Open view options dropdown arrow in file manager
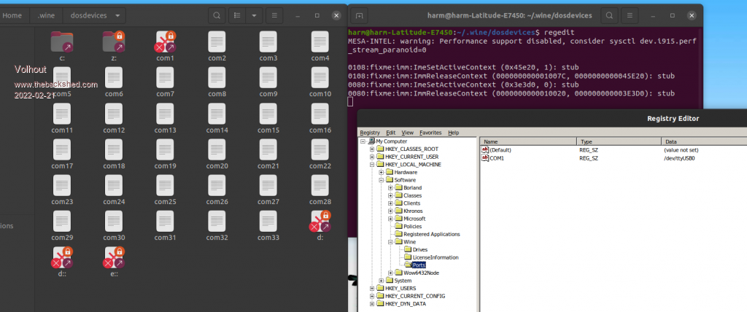The image size is (747, 312). 253,15
